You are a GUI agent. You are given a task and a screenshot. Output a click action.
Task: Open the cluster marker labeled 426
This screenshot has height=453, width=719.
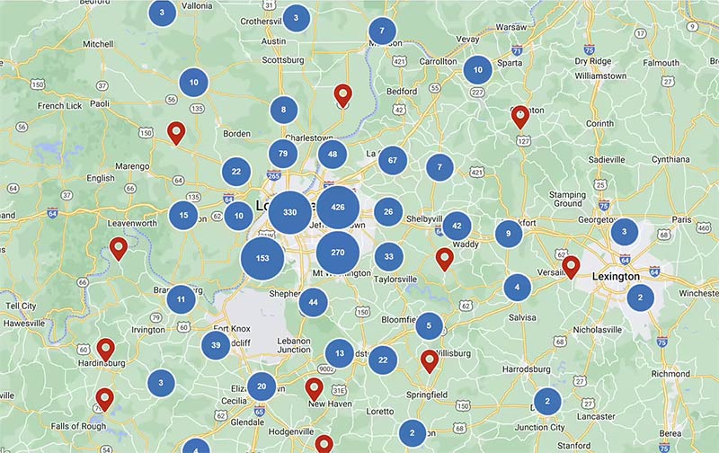[x=338, y=207]
